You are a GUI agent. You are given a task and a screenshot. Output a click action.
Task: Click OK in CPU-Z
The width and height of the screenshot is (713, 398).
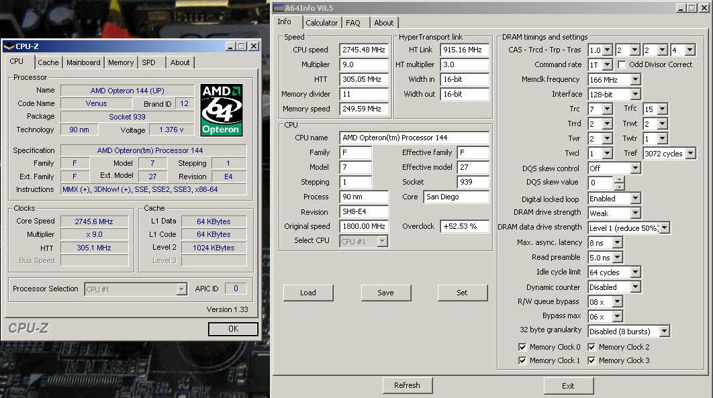tap(233, 328)
